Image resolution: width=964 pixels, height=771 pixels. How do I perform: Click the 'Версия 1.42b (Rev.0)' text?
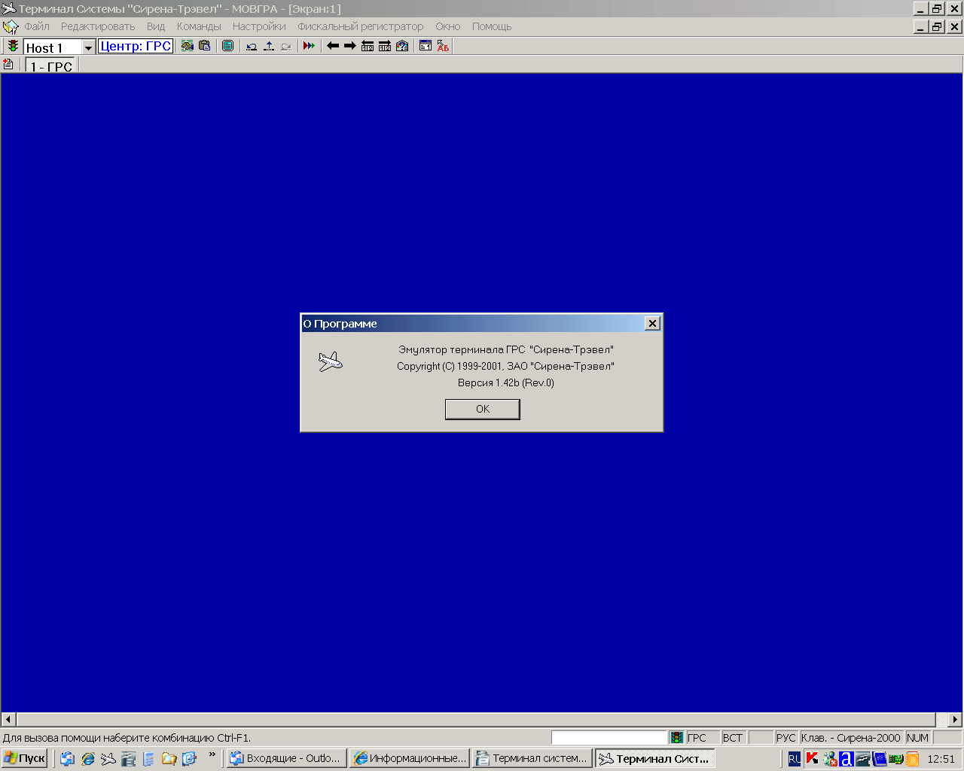coord(506,382)
